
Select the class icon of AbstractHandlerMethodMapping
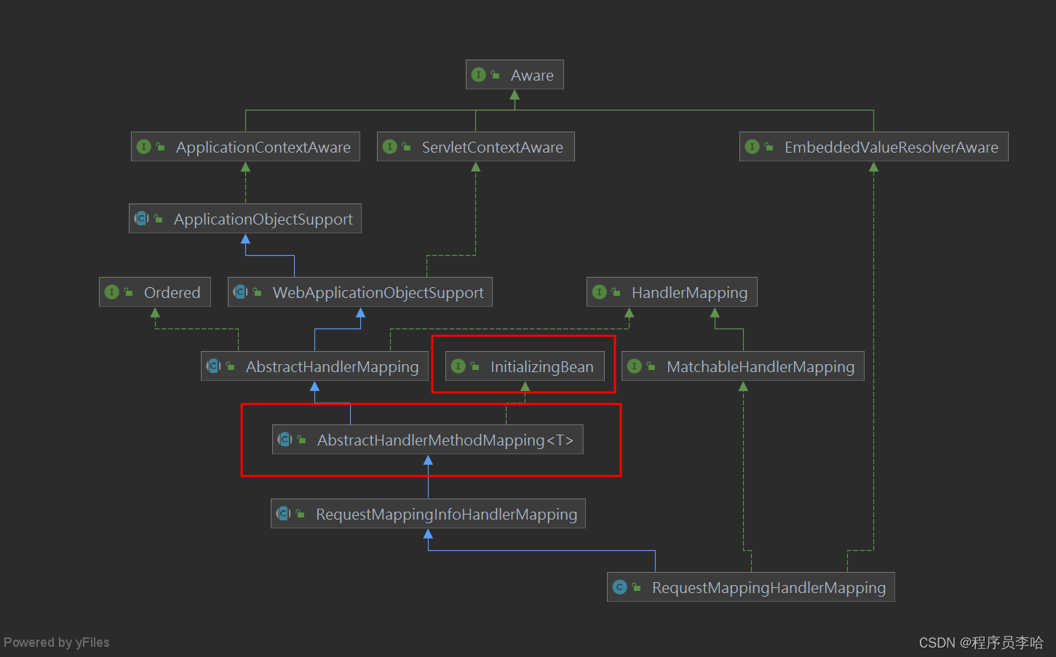[x=285, y=439]
